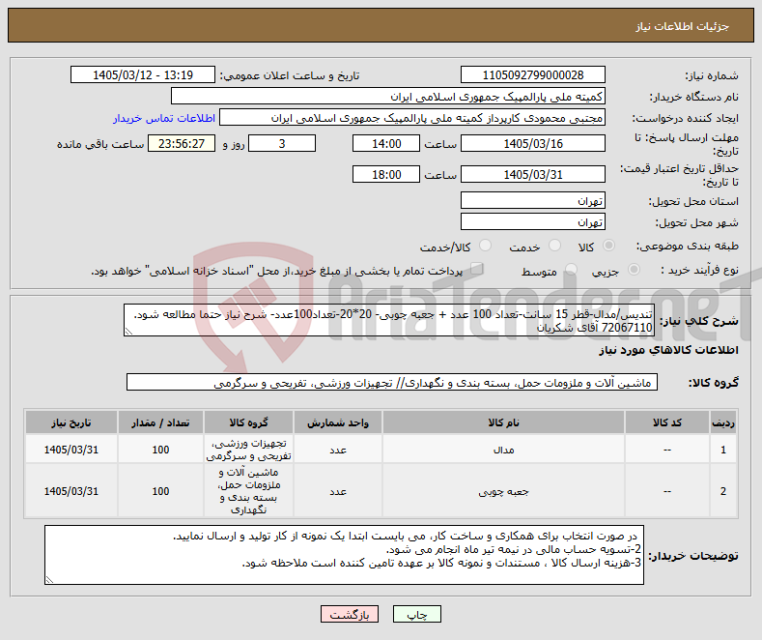The height and width of the screenshot is (640, 762).
Task: Click quantity 100 in مدال row
Action: tap(160, 450)
